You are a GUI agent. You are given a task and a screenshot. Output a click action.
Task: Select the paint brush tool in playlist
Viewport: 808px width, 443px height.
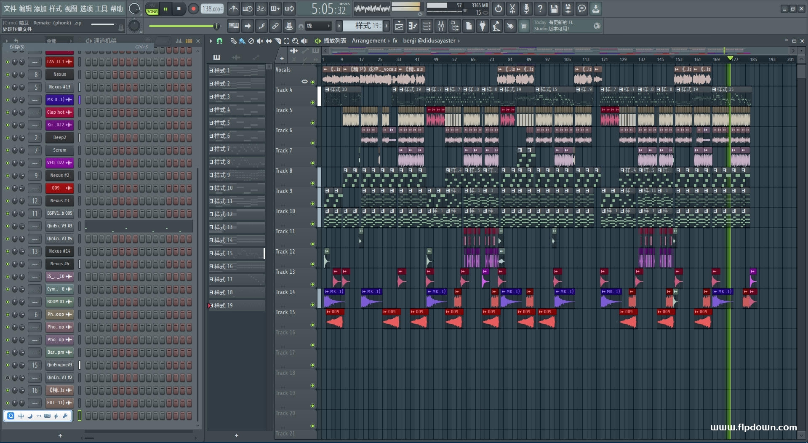242,41
